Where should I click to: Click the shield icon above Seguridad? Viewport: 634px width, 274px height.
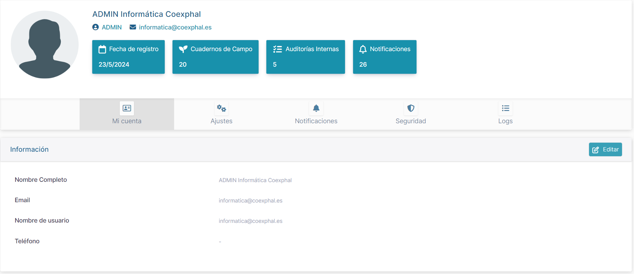411,108
